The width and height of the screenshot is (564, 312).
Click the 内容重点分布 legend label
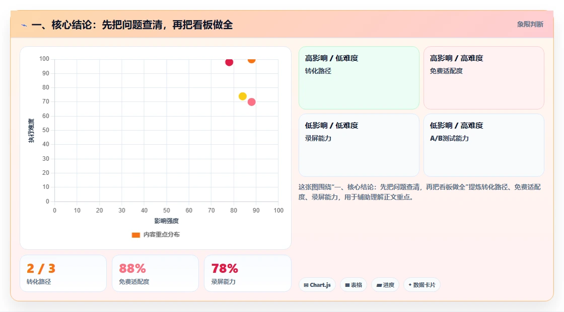click(161, 235)
